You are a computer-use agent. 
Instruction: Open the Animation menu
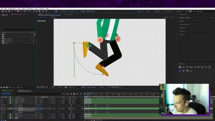coord(30,9)
